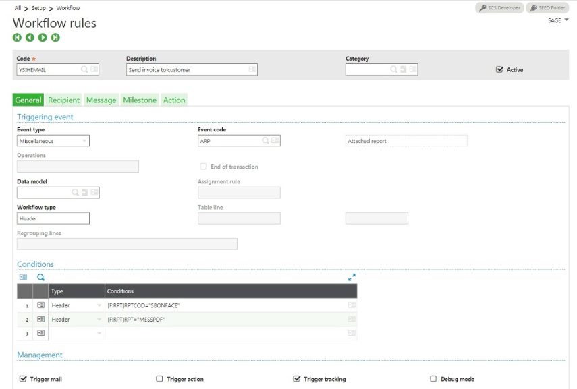
Task: Navigate to the next record
Action: (43, 38)
